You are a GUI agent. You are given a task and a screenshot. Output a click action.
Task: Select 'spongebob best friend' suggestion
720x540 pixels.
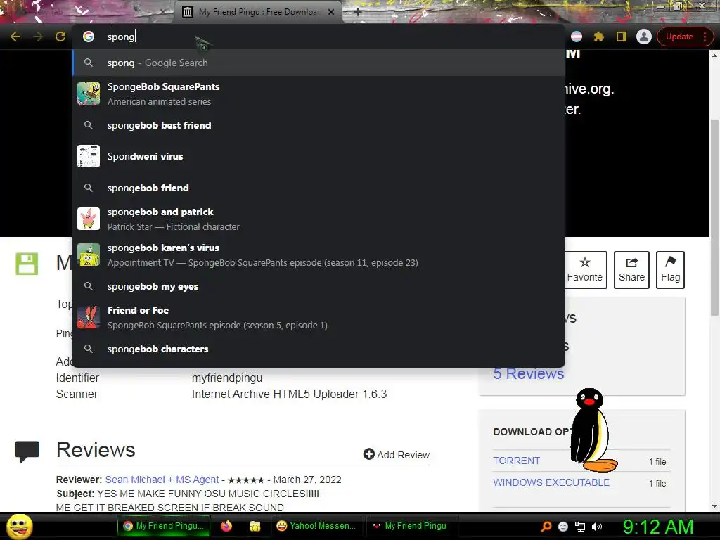point(319,125)
